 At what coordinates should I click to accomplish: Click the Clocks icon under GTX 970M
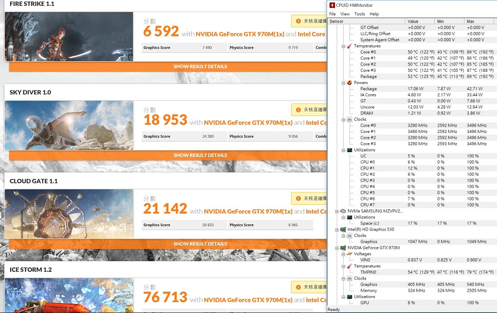click(349, 278)
